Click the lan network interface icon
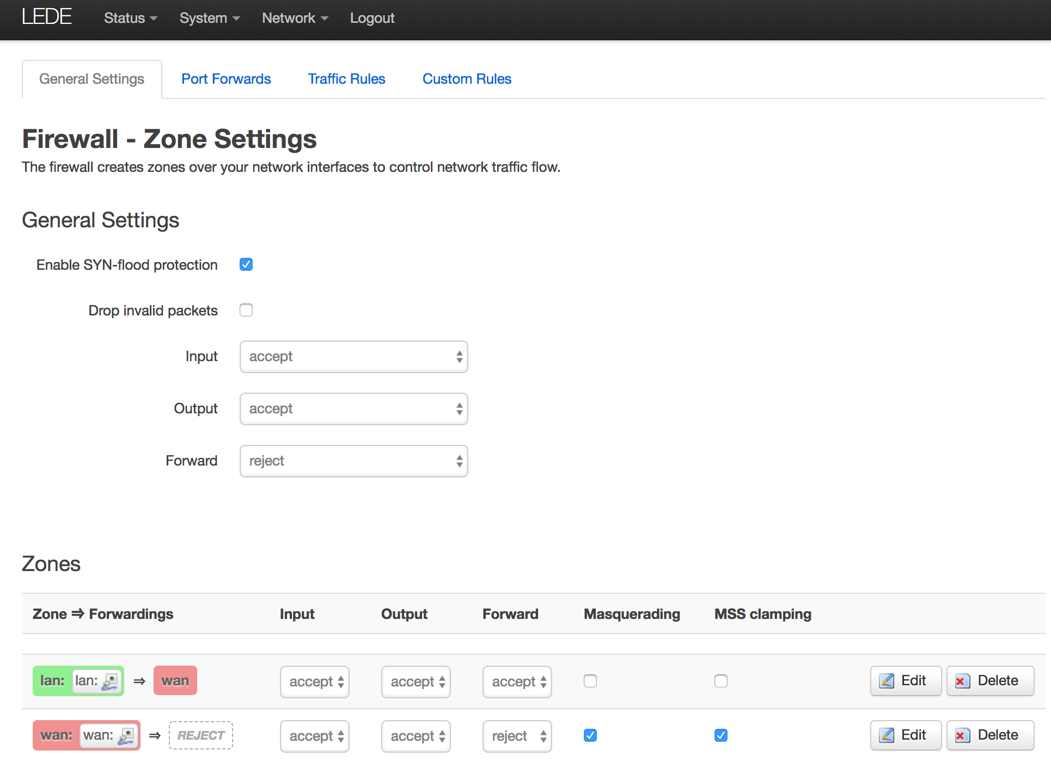Screen dimensions: 1051x781 (x=111, y=681)
